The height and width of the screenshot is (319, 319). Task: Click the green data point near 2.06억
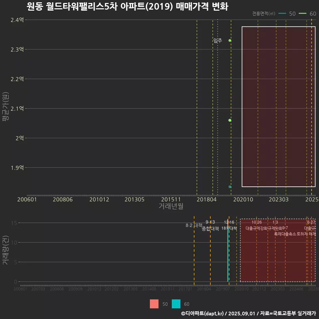229,120
